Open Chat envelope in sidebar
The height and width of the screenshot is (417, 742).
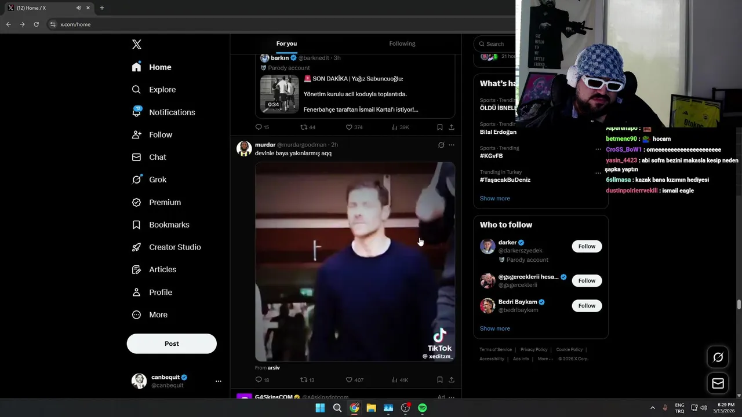click(x=136, y=157)
